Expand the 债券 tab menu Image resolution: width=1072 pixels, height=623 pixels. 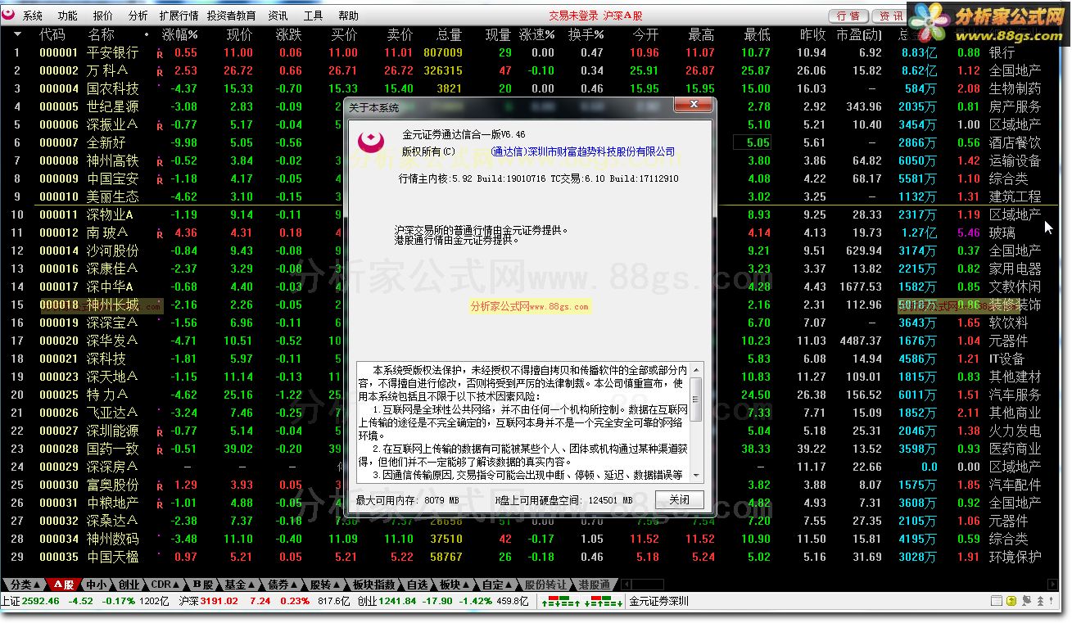(283, 585)
